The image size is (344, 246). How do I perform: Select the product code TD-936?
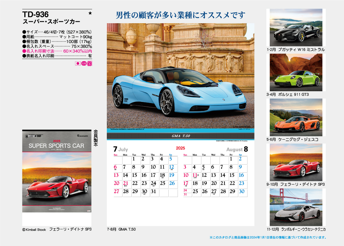[36, 14]
